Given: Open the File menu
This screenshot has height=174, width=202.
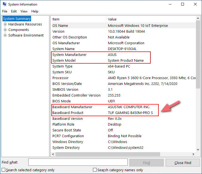Looking at the screenshot, I should [5, 11].
